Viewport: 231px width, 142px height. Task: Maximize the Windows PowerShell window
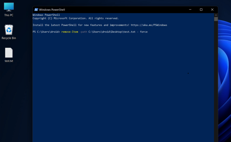tap(201, 10)
